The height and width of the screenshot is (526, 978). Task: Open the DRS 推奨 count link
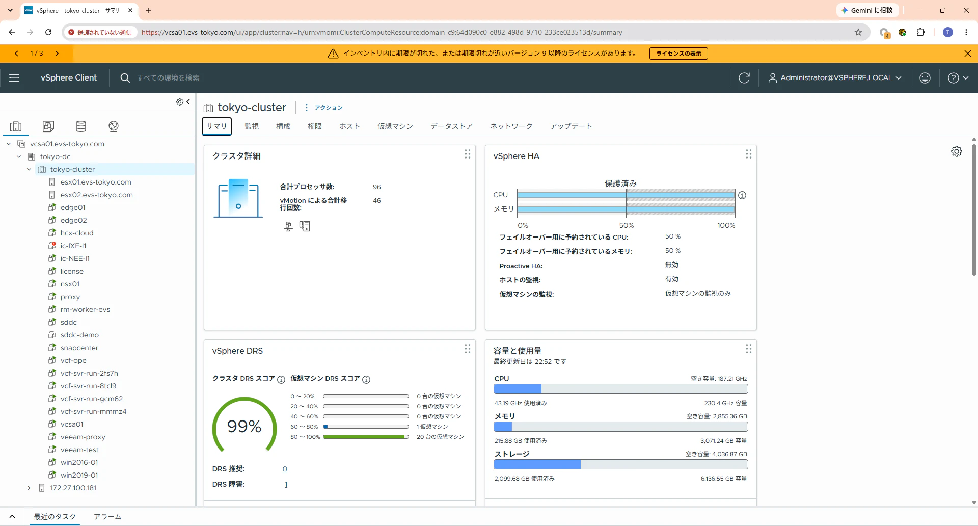[x=285, y=469]
